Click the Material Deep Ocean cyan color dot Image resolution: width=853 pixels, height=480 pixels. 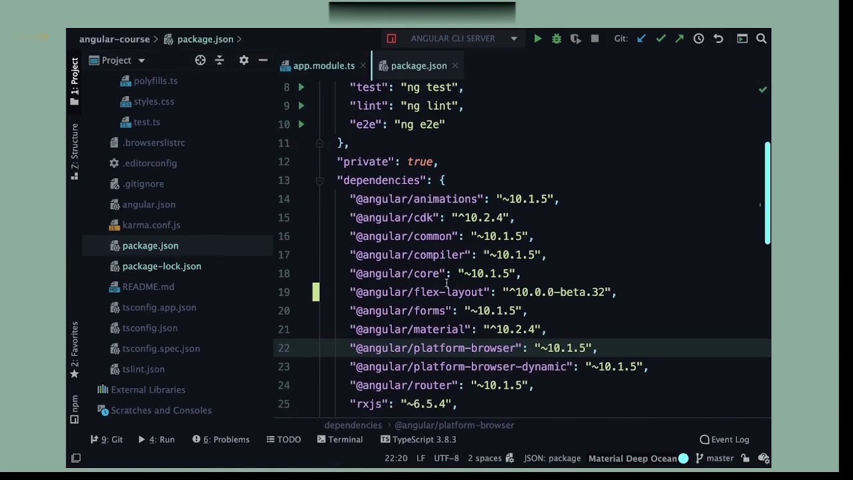(x=683, y=458)
